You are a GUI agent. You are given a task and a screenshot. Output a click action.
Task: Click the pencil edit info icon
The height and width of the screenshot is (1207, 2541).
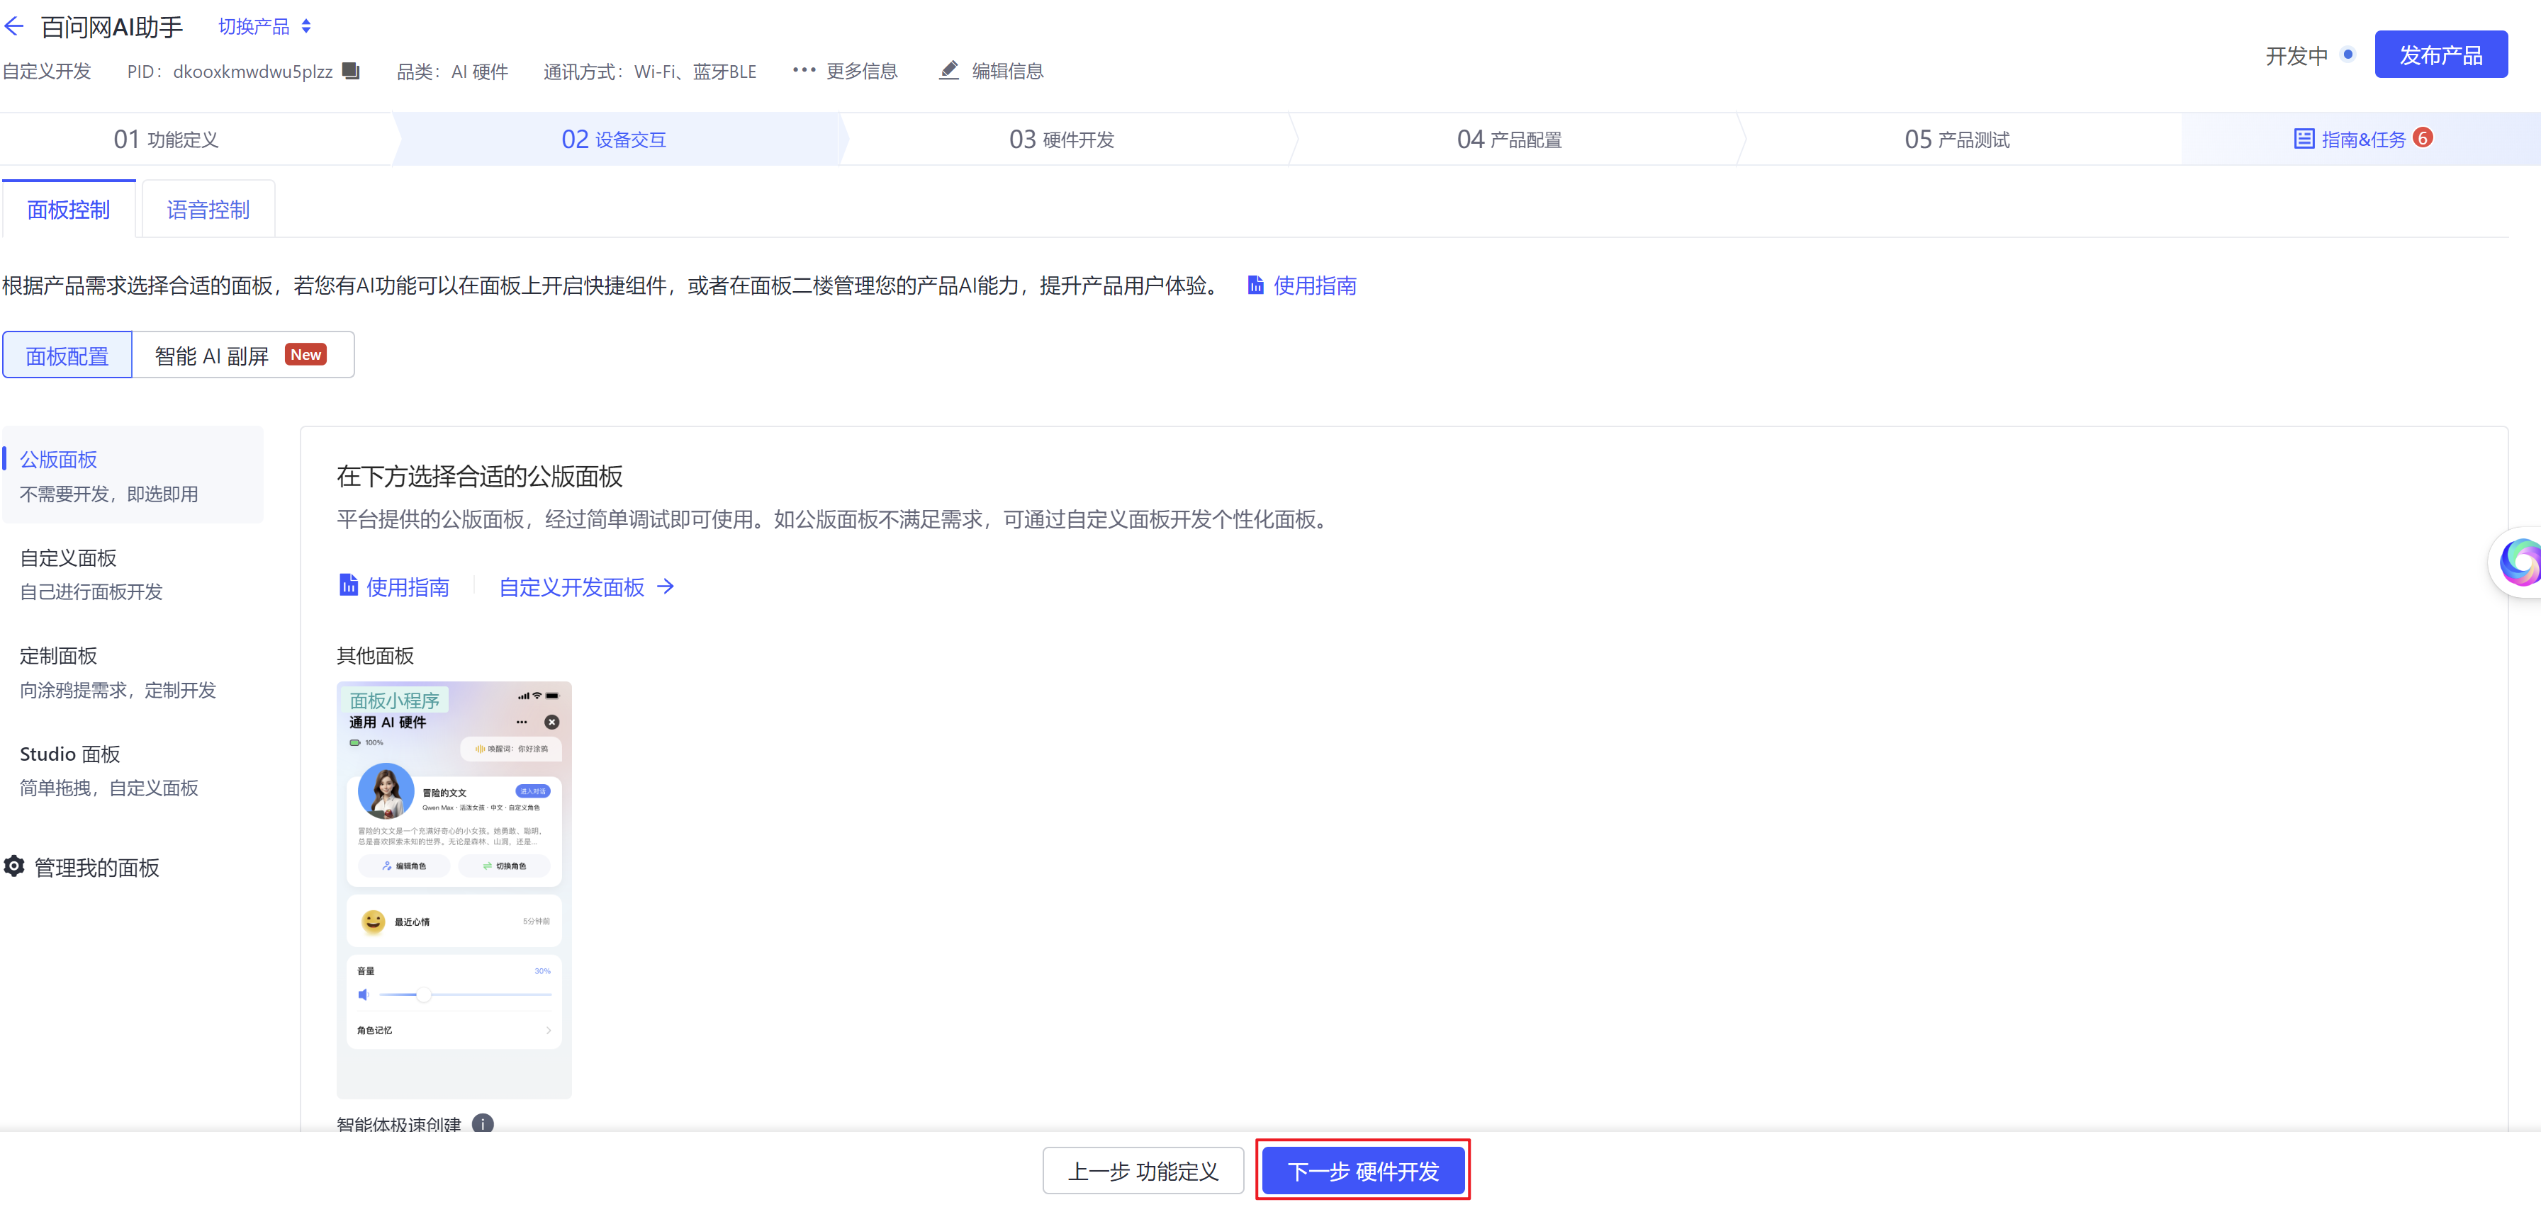(948, 71)
